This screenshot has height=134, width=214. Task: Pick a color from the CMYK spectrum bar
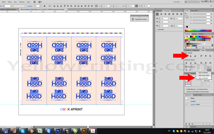pos(198,30)
